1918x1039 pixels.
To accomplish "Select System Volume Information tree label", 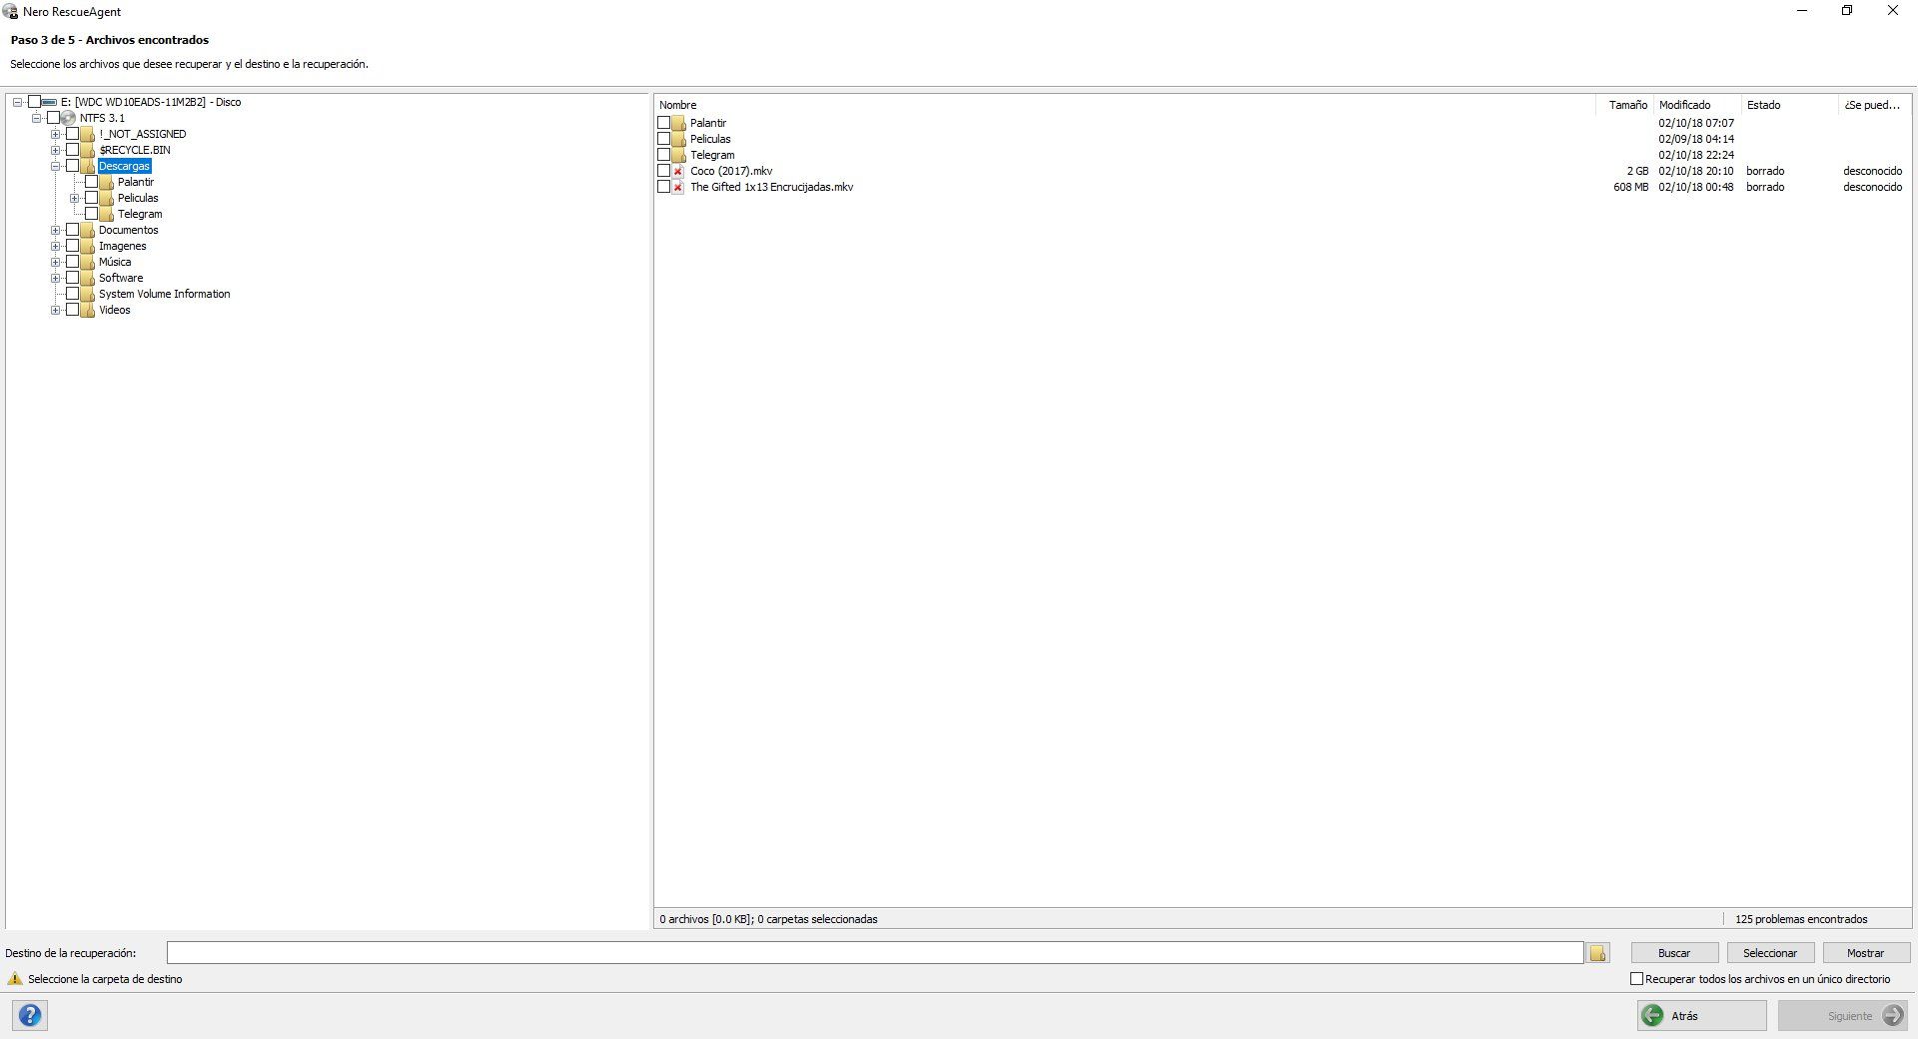I will tap(164, 294).
